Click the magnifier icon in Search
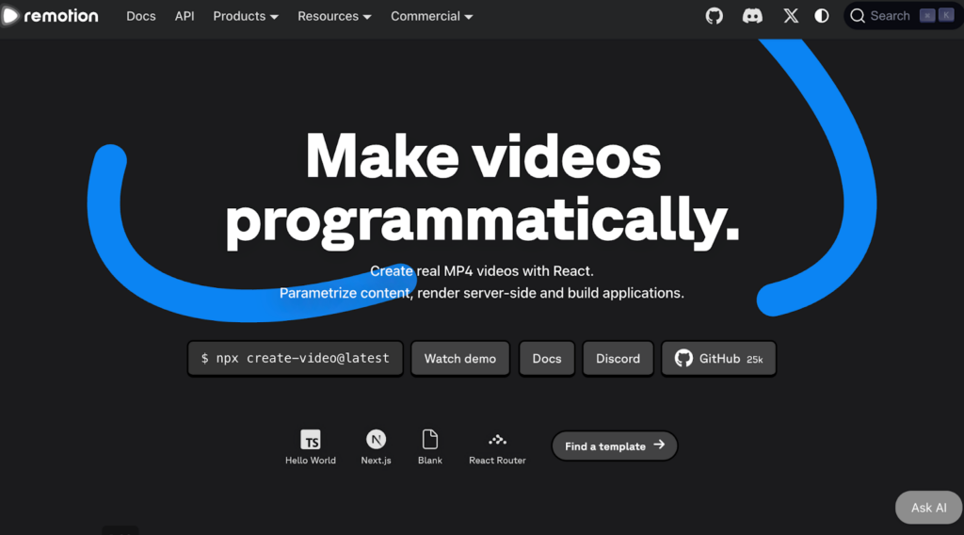 point(857,16)
